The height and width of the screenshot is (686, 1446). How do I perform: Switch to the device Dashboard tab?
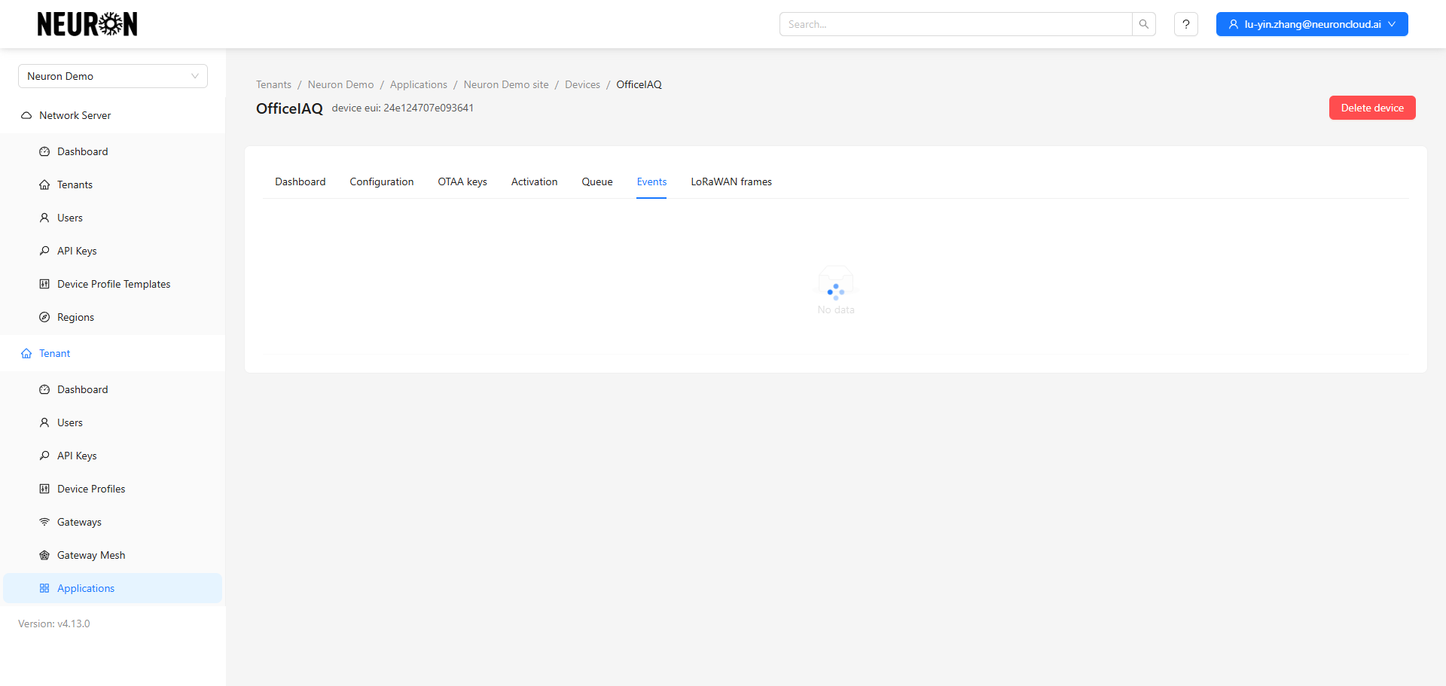tap(300, 181)
